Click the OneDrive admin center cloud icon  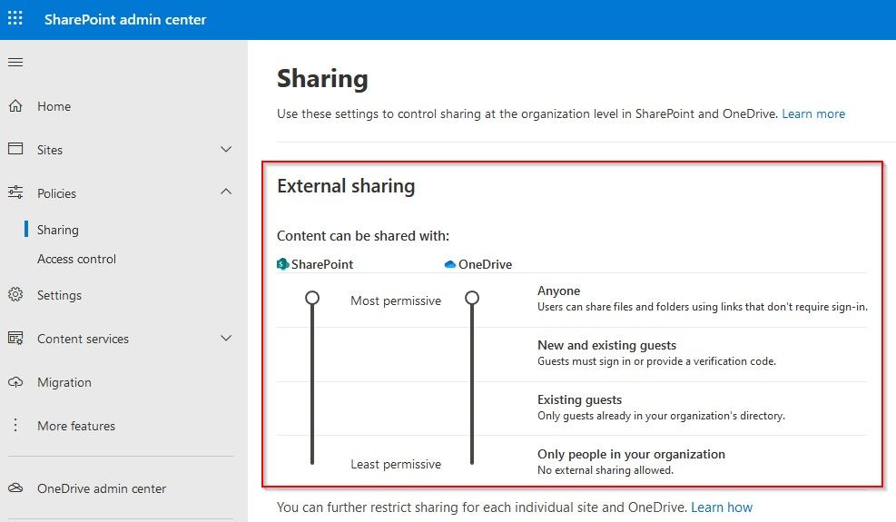click(15, 488)
